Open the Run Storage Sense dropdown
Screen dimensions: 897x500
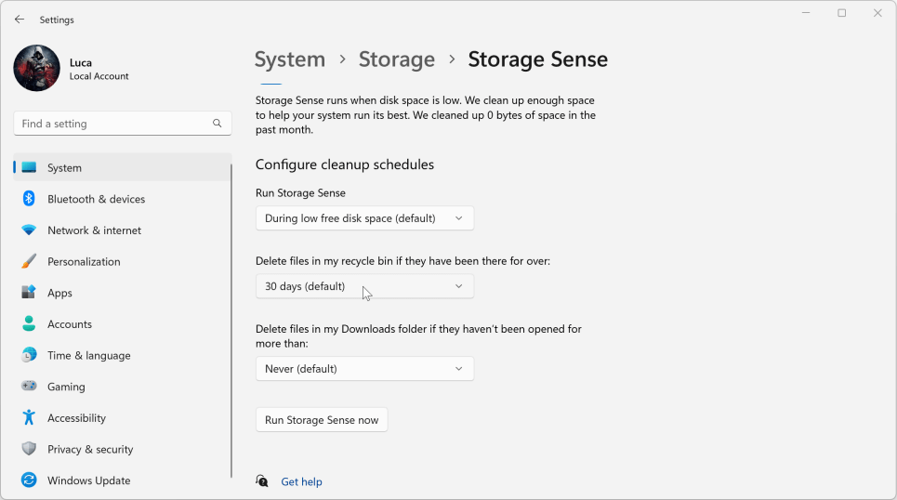(x=364, y=218)
